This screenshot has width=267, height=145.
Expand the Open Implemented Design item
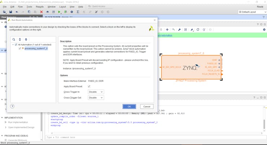tap(6, 127)
